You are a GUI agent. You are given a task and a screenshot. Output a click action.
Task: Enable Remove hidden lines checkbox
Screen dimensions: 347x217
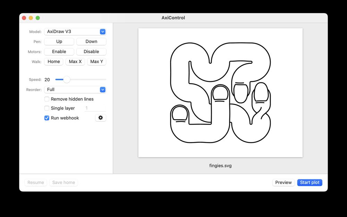point(47,99)
